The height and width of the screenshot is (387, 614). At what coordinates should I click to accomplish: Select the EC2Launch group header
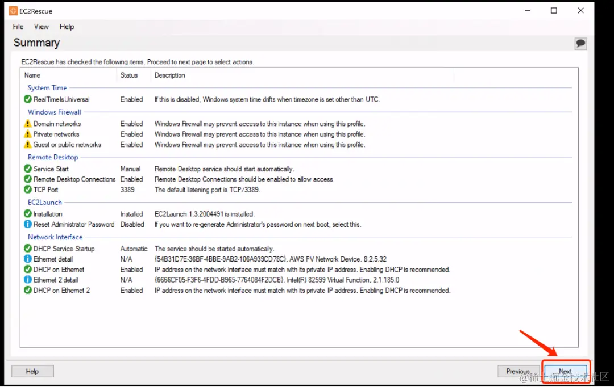coord(45,203)
